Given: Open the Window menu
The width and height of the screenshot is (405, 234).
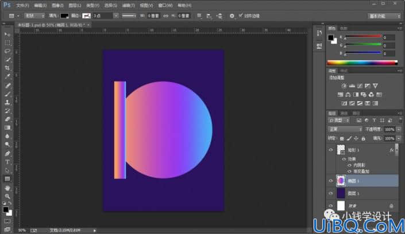Looking at the screenshot, I should pyautogui.click(x=165, y=5).
